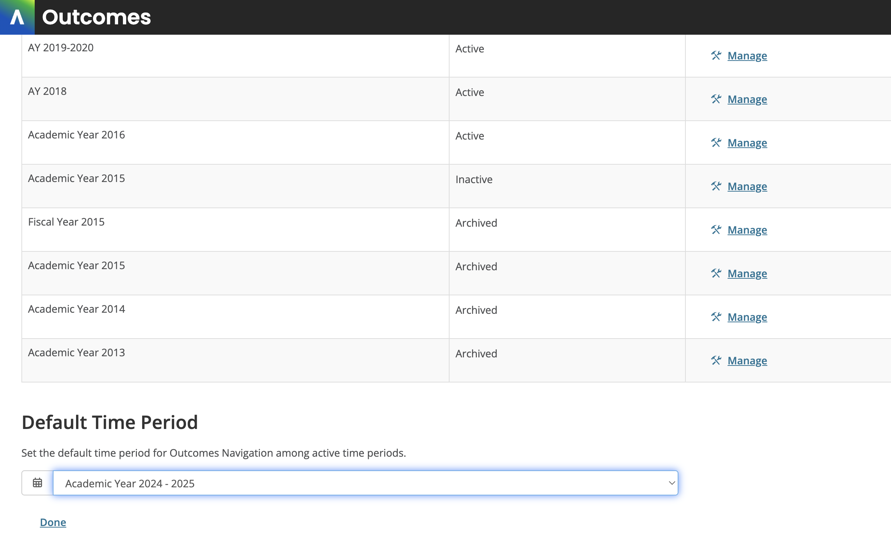Image resolution: width=891 pixels, height=539 pixels.
Task: Click tools icon in AY 2018 row
Action: click(x=716, y=99)
